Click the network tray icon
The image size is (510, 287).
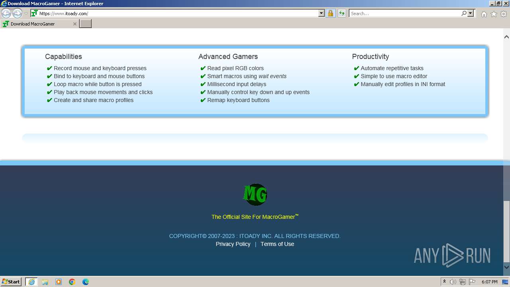(463, 282)
